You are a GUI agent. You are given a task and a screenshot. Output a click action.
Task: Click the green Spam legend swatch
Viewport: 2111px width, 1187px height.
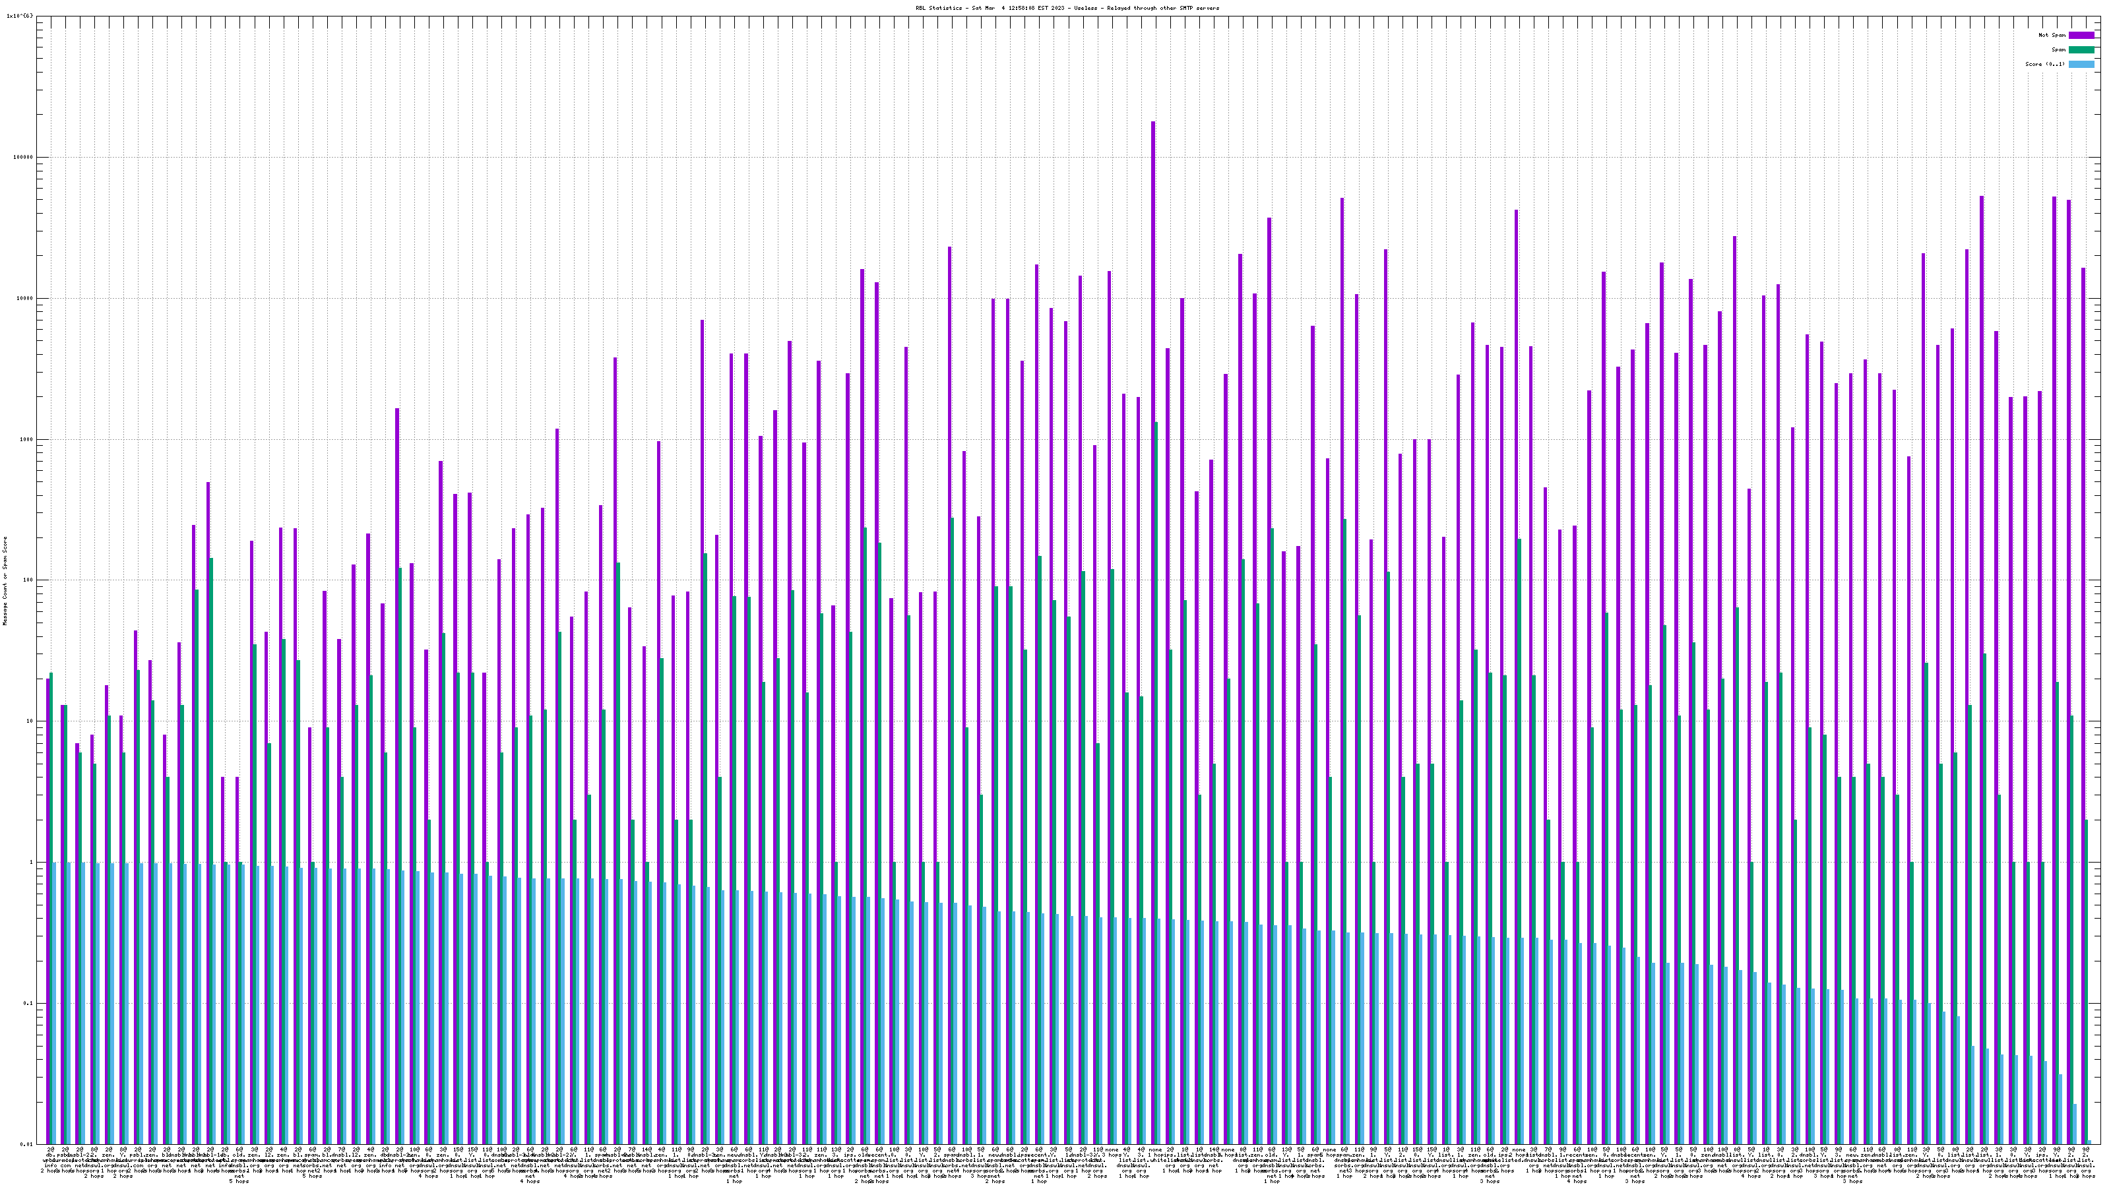pos(2081,50)
